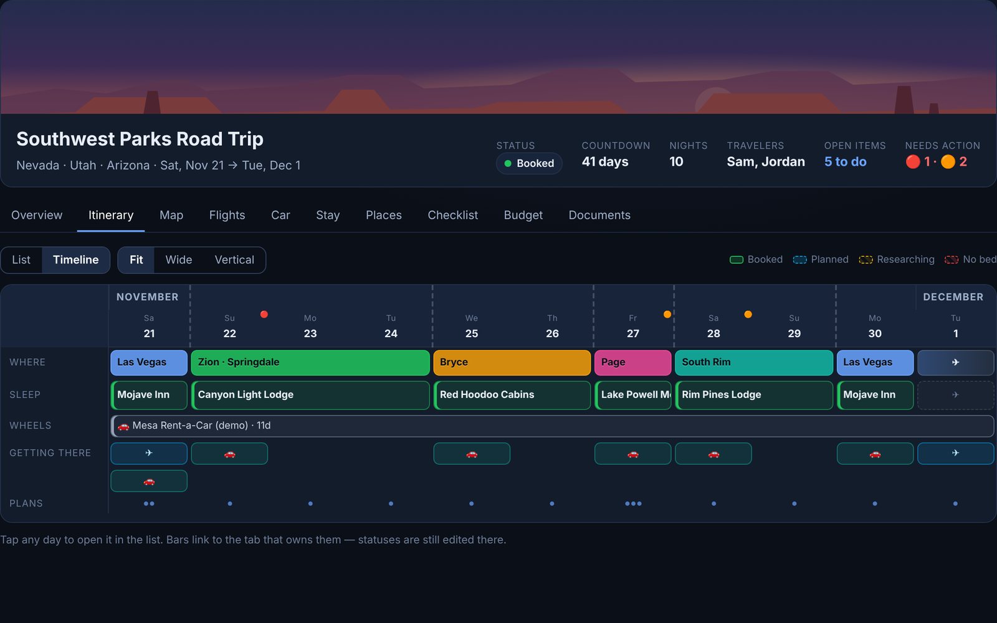Open the Nov 27 car drive bar
The width and height of the screenshot is (997, 623).
633,454
